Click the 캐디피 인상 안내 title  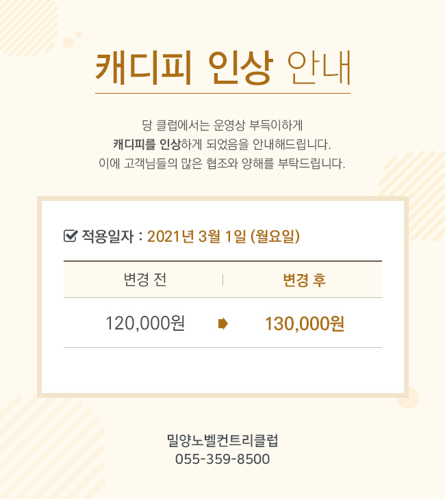(222, 68)
